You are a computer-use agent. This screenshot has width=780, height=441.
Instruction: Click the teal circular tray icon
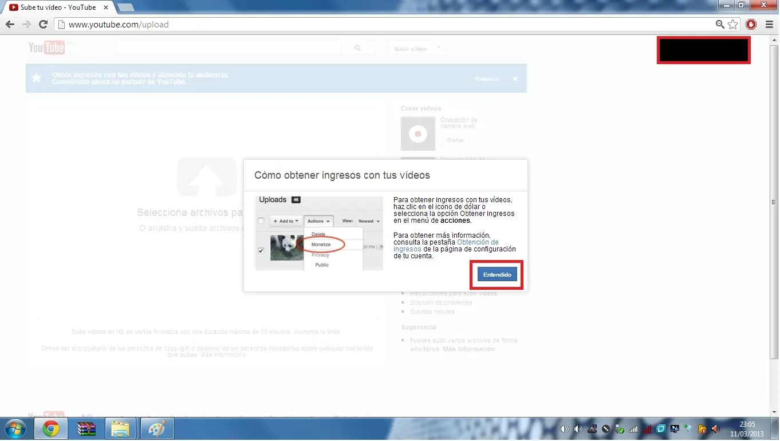pos(661,429)
